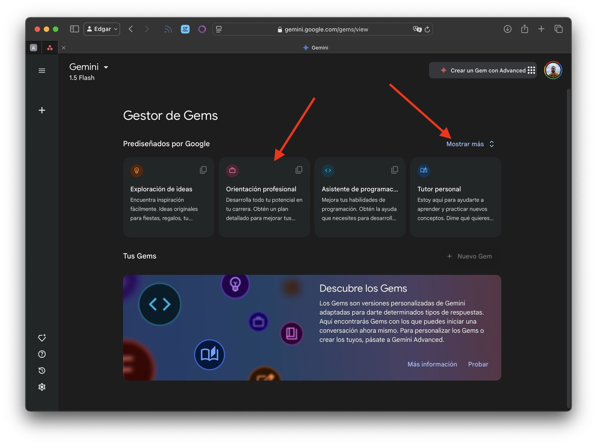Click the Gestor de Gems heading
Viewport: 597px width, 445px height.
[171, 115]
